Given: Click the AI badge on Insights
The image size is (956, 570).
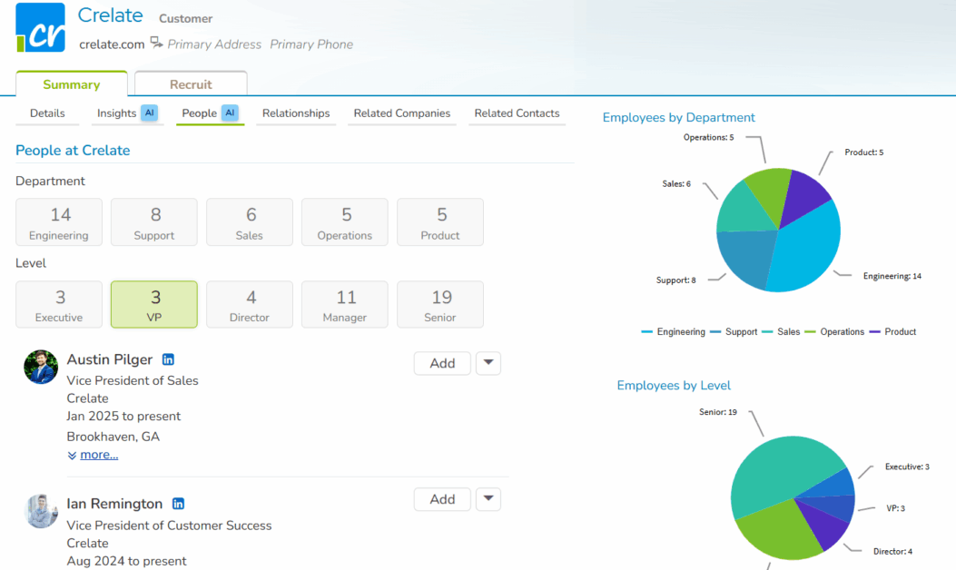Looking at the screenshot, I should 150,113.
